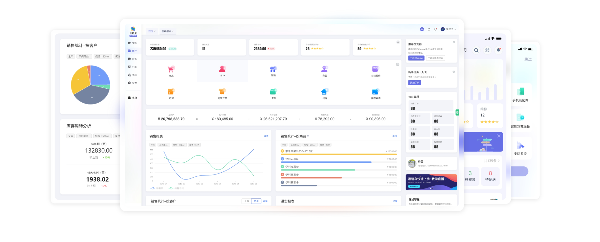Screen dimensions: 600x242
Task: Open the 商品 shopping cart shortcut
Action: (x=171, y=69)
